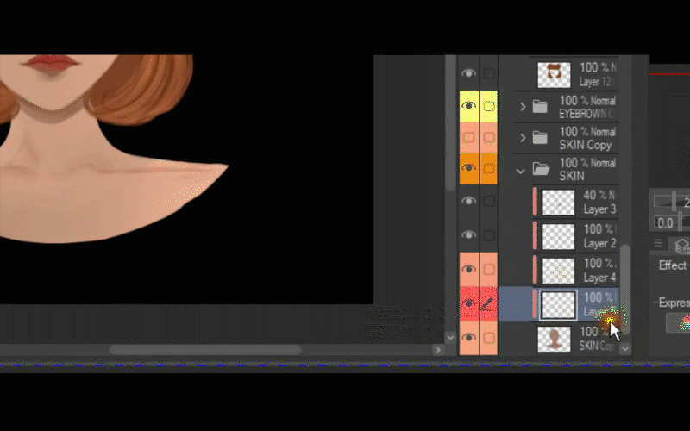
Task: Toggle the second-column box of SKIN Copy folder
Action: pyautogui.click(x=488, y=137)
